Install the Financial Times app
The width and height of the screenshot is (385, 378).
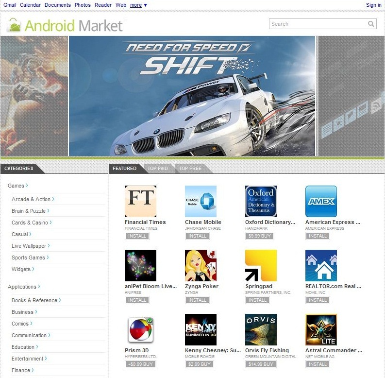[x=137, y=236]
